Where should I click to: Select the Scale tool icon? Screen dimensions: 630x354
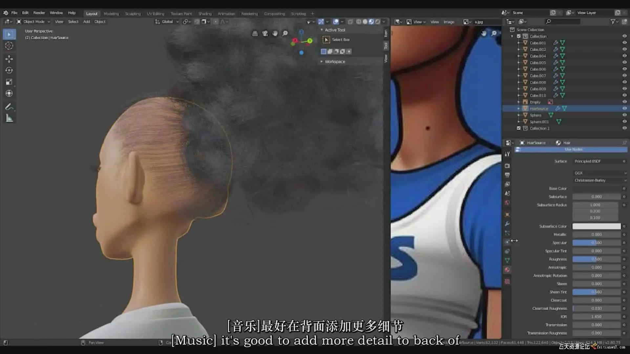point(9,82)
